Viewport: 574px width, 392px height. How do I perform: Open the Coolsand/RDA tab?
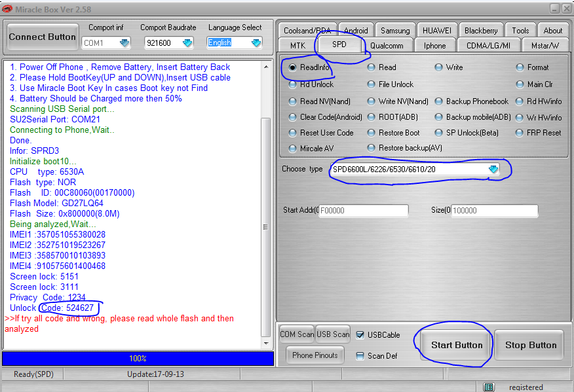pyautogui.click(x=307, y=30)
